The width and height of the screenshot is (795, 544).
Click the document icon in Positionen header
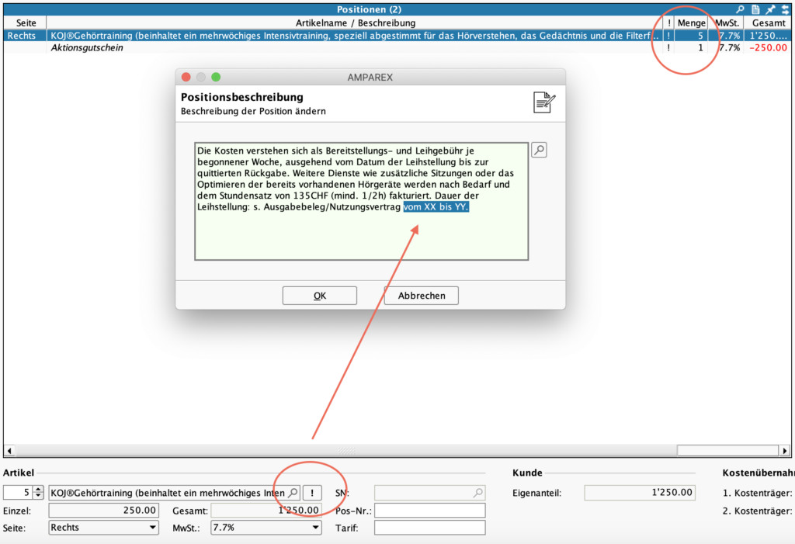[x=755, y=9]
